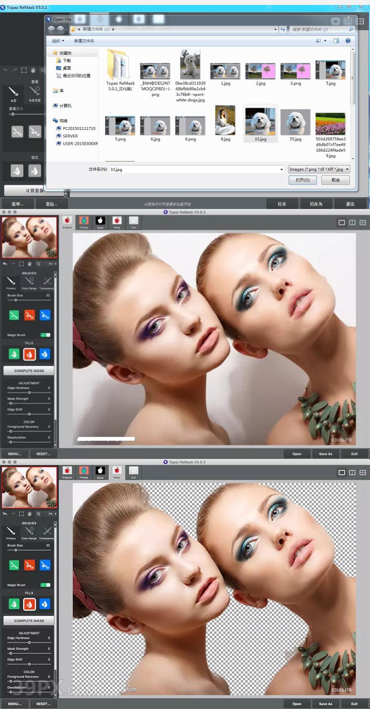This screenshot has width=370, height=709.
Task: Switch to split view layout in middle window
Action: [352, 223]
